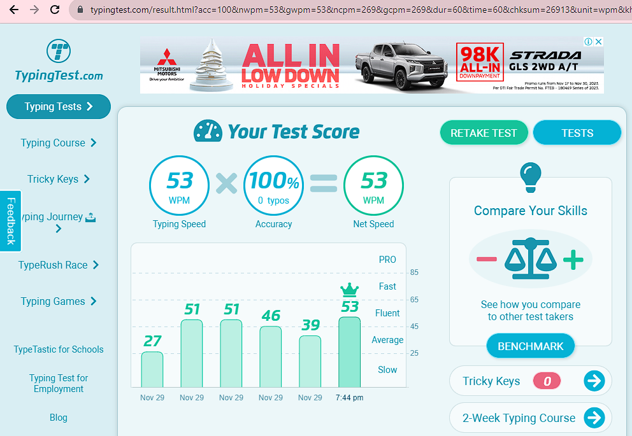
Task: Open the Typing Tests menu
Action: pos(59,107)
